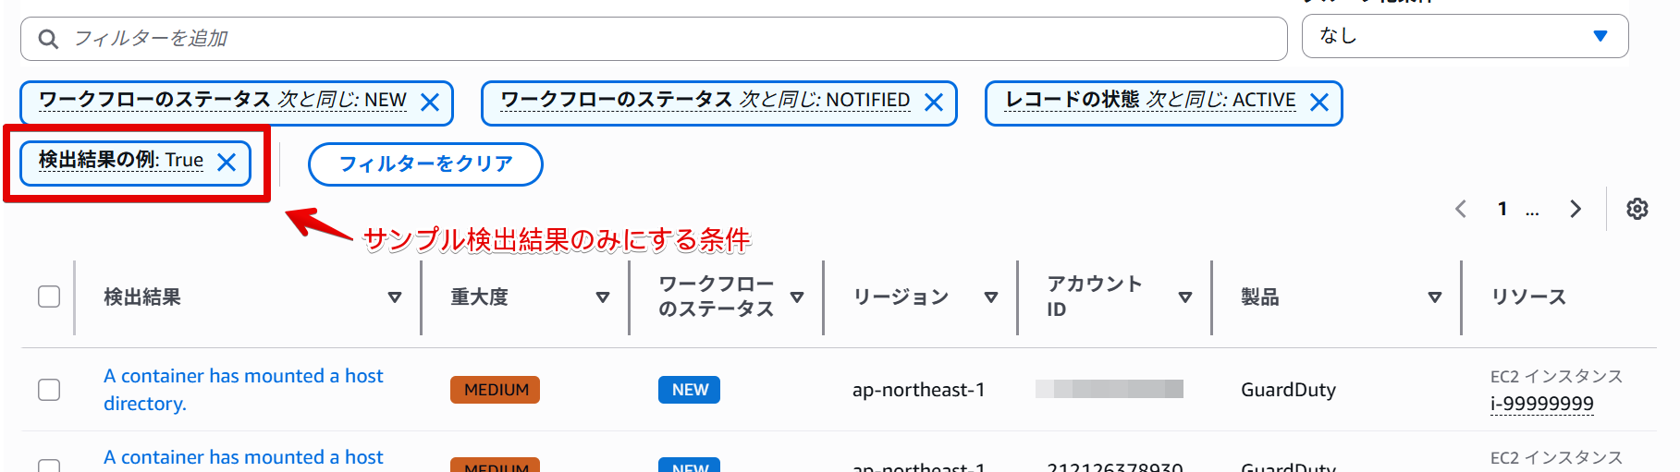Open first 'A container has mounted a host directory.' finding
The width and height of the screenshot is (1680, 472).
pos(243,390)
